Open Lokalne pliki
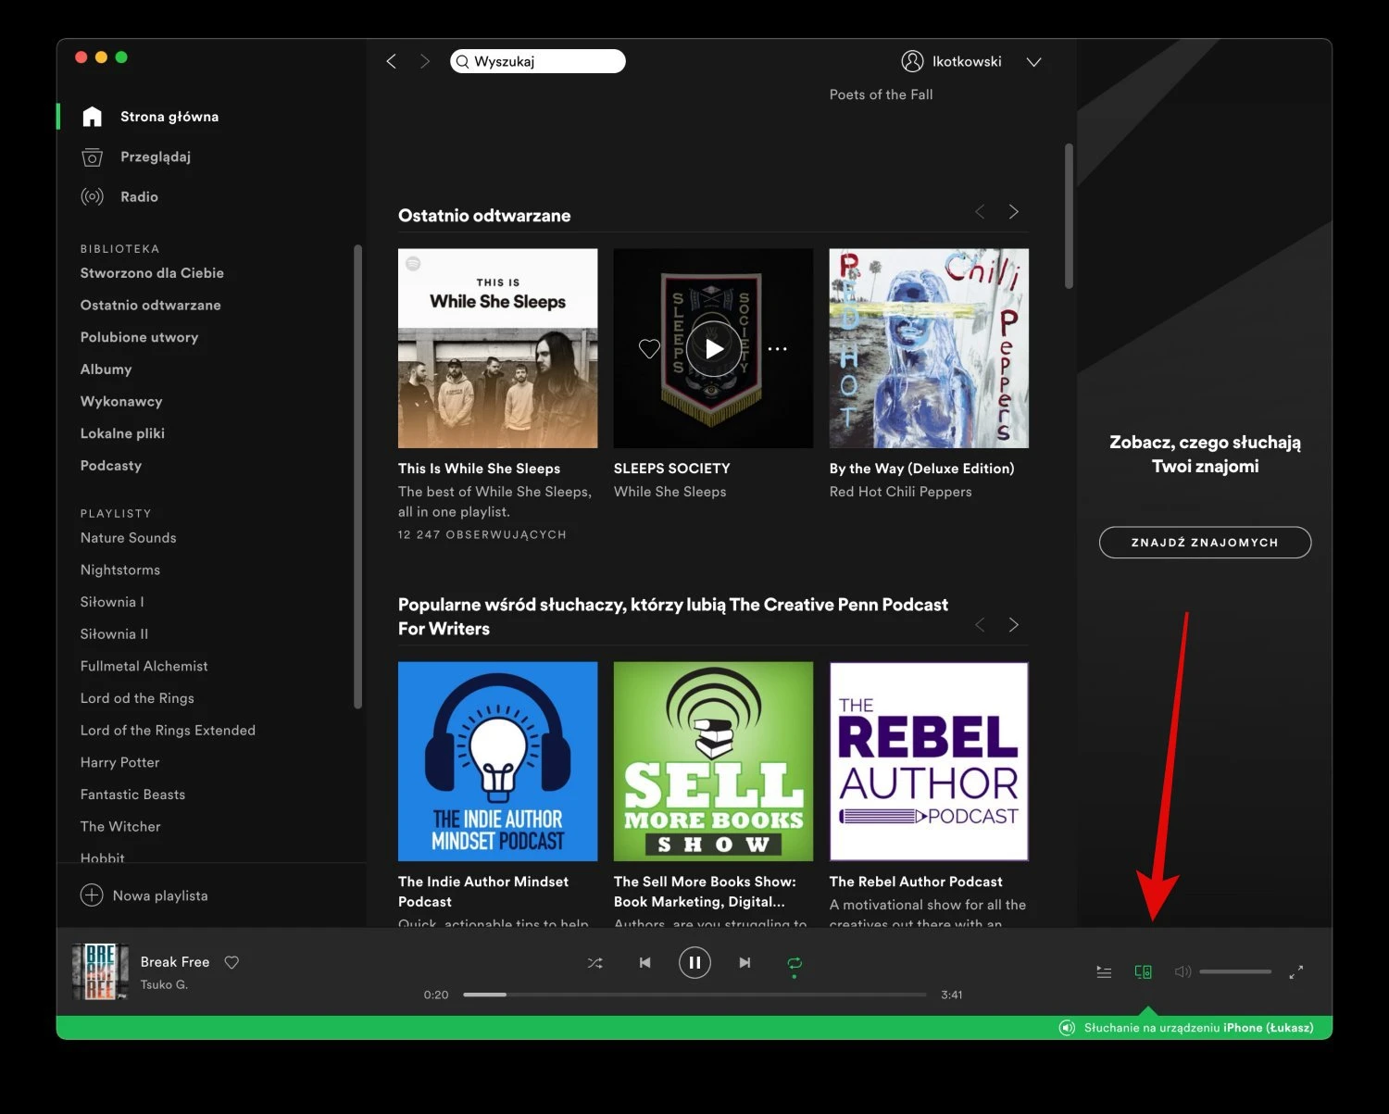This screenshot has height=1114, width=1389. coord(122,433)
